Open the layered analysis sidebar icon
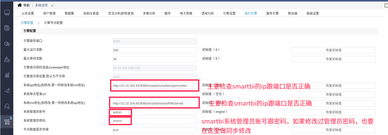Screen dimensions: 388x135 7,59
